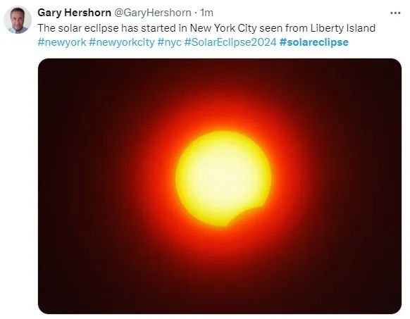Open the solar eclipse photo
Screen dimensions: 410x319
click(220, 186)
